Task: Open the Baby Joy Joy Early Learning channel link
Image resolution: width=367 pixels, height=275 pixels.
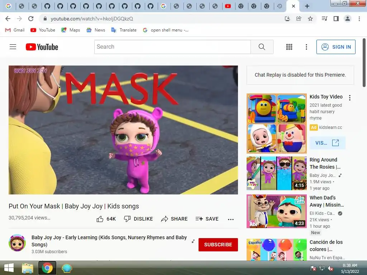Action: click(x=109, y=241)
